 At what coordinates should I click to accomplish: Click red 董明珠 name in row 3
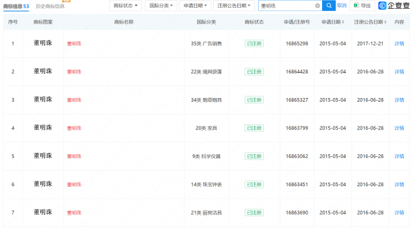tap(74, 100)
